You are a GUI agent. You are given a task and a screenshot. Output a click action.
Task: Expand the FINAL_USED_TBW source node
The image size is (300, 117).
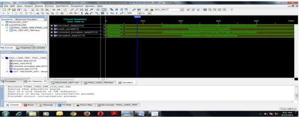coord(7,28)
